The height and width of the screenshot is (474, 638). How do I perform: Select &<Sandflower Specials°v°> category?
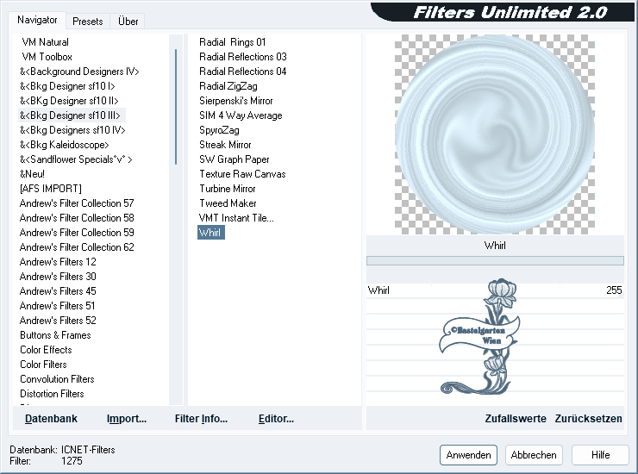[76, 159]
